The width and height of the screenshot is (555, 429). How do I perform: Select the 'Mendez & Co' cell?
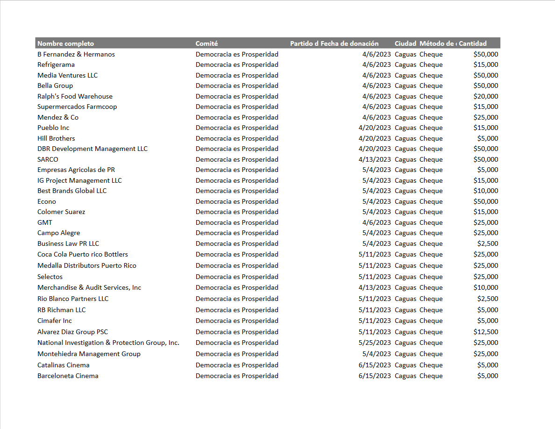[x=58, y=117]
